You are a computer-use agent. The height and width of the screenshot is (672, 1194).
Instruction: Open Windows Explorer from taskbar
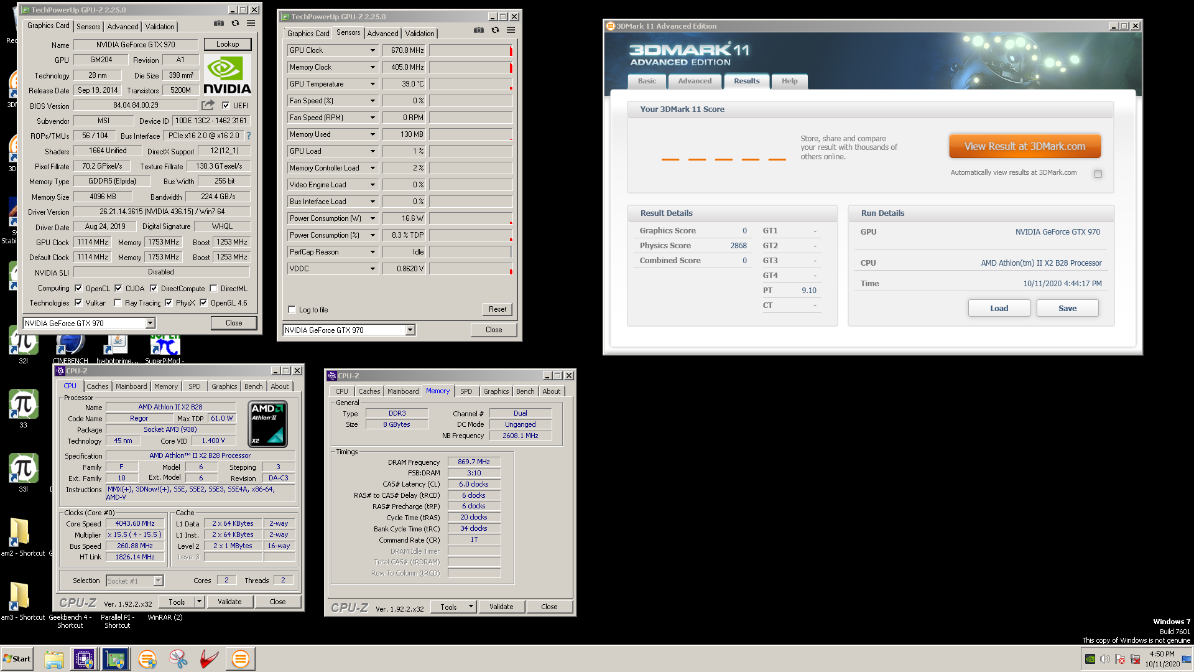point(54,659)
